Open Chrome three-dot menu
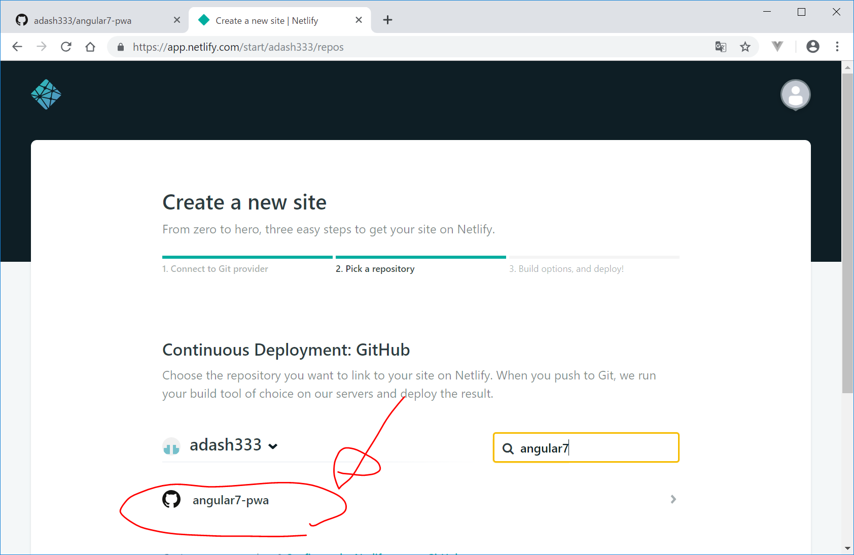This screenshot has height=555, width=854. [837, 47]
